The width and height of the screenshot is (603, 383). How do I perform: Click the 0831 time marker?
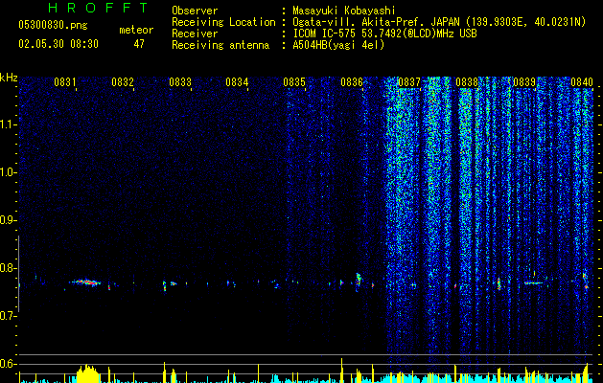coord(65,82)
